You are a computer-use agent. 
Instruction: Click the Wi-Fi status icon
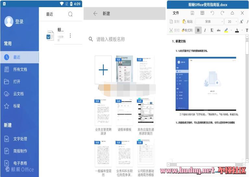click(x=62, y=4)
